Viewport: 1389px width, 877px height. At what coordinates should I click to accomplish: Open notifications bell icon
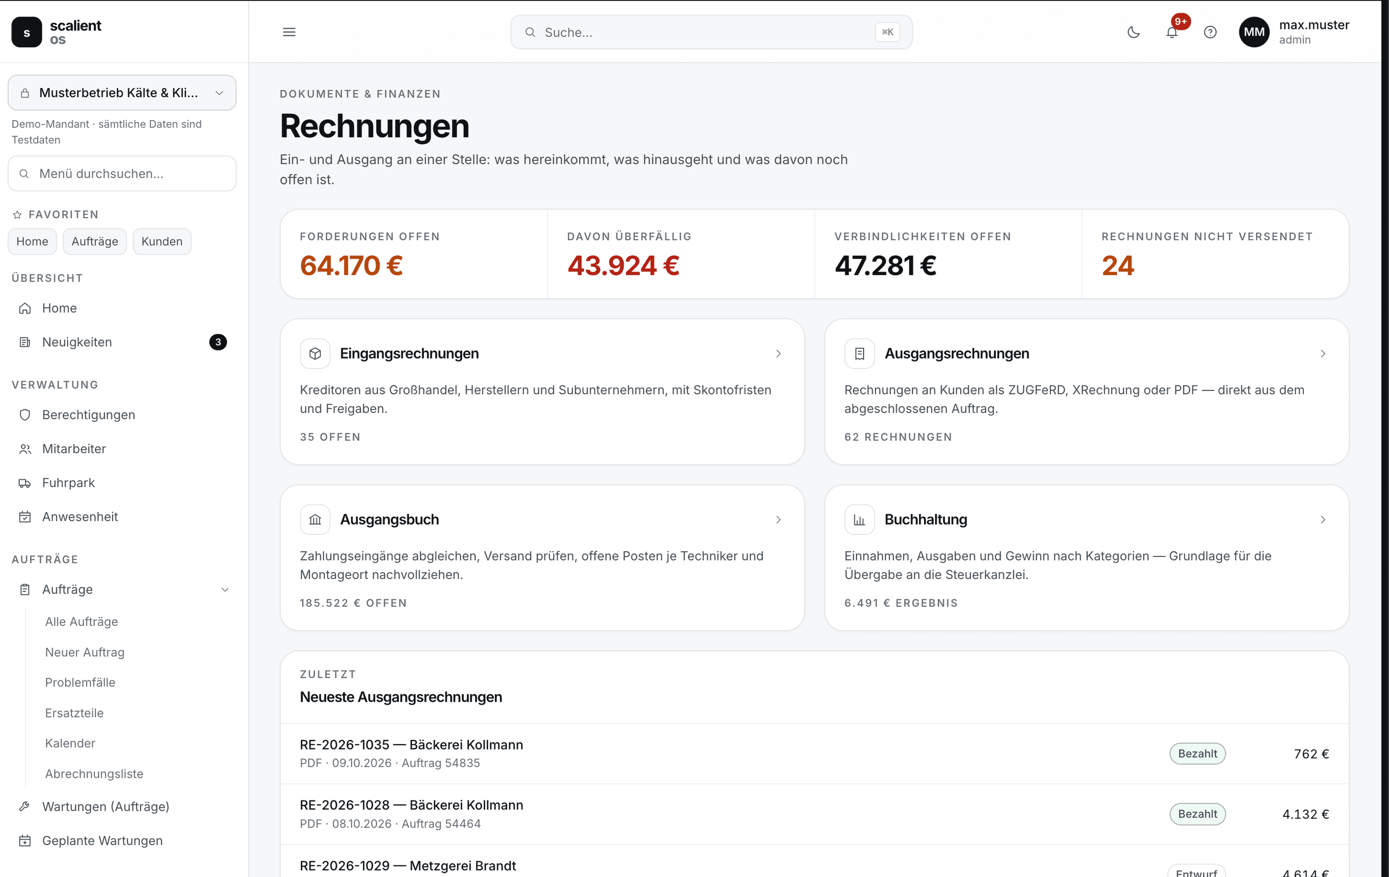coord(1171,32)
